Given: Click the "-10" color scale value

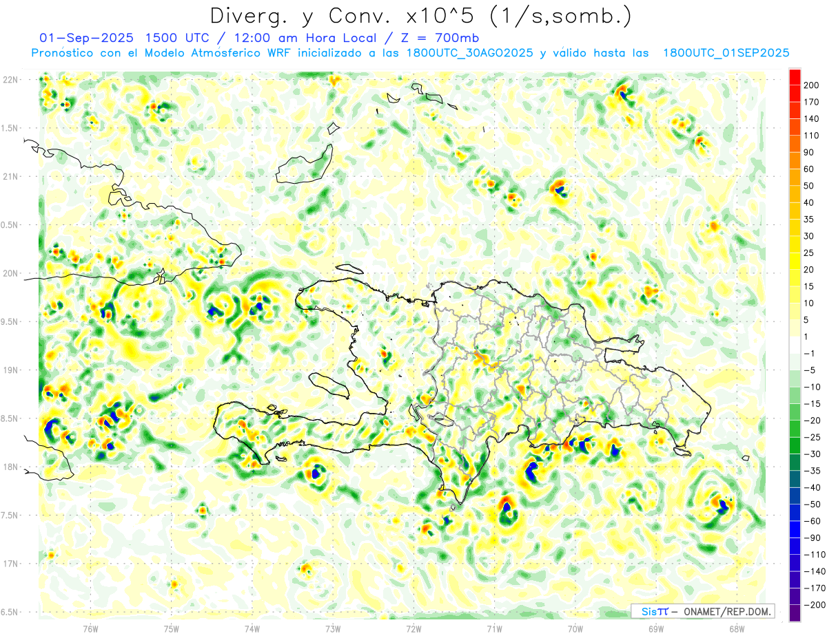Looking at the screenshot, I should pyautogui.click(x=813, y=387).
